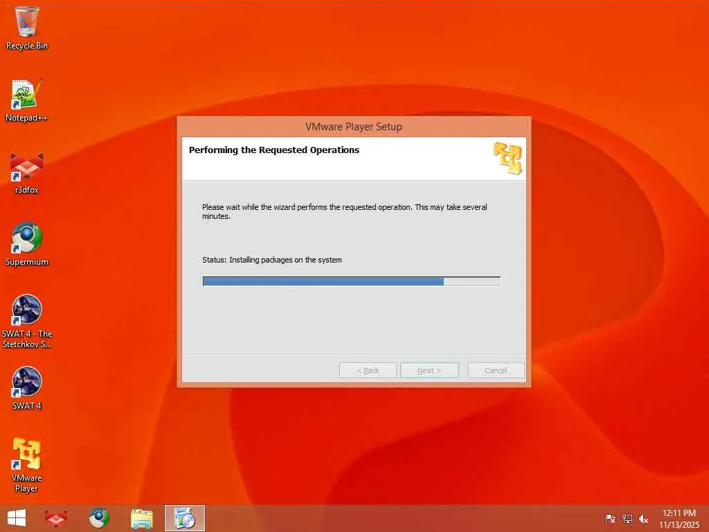Click the Back button in setup wizard
Screen dimensions: 709x532
(368, 371)
